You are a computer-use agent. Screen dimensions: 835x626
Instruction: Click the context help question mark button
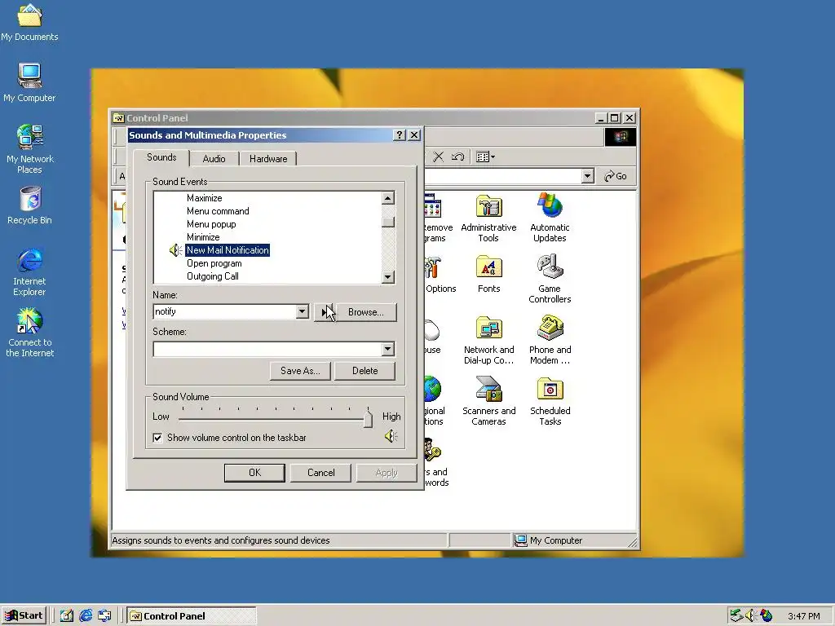(399, 135)
